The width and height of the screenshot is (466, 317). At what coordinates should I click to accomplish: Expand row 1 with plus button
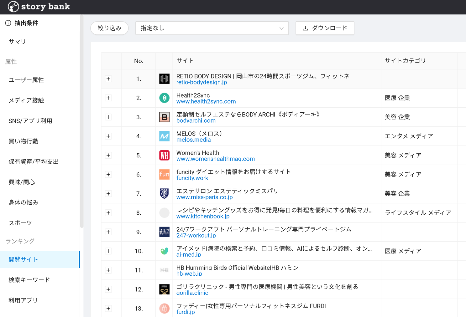pyautogui.click(x=108, y=79)
